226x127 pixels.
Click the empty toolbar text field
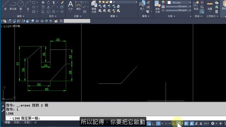[77, 21]
